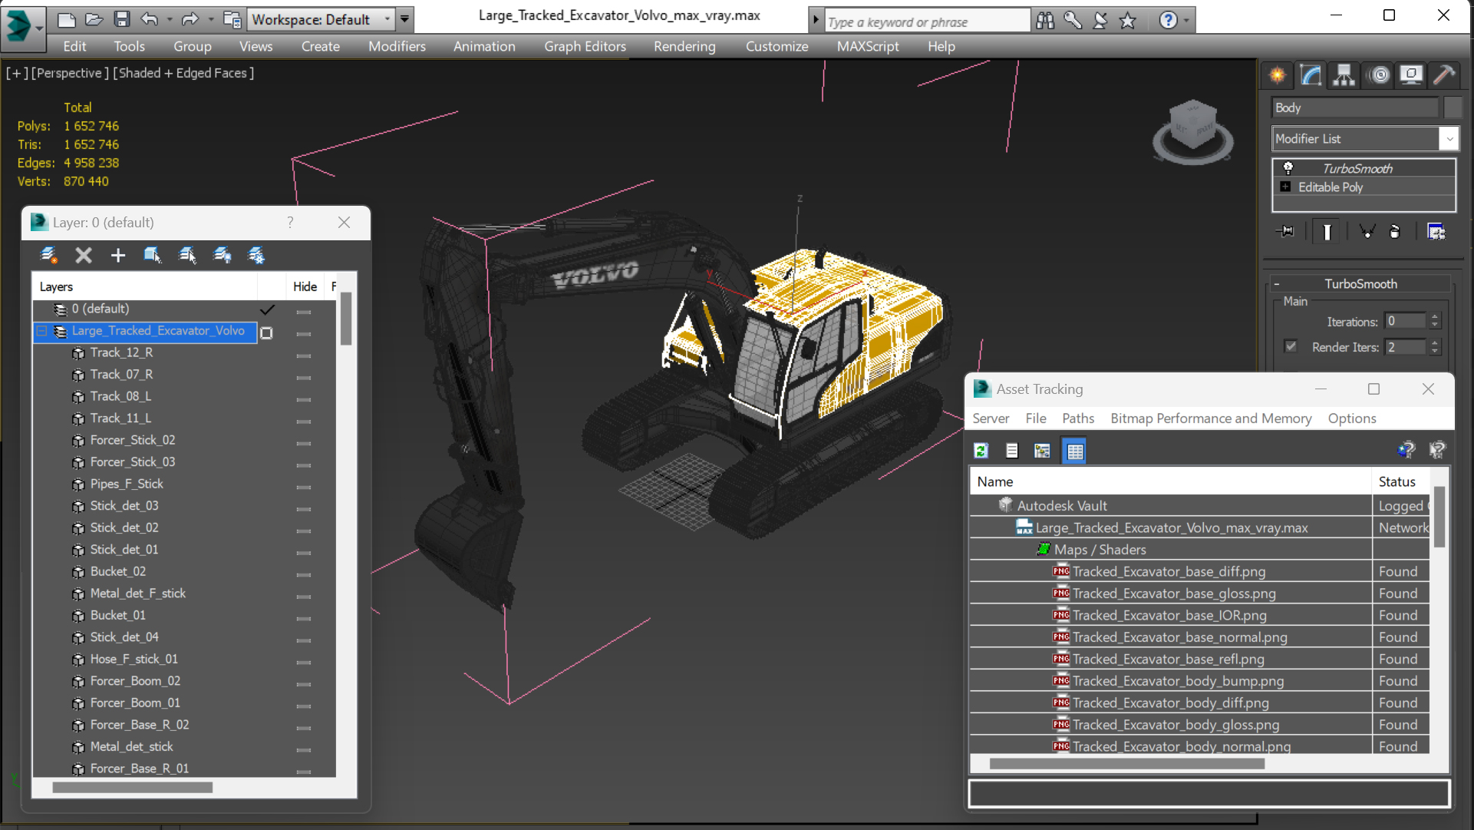Open quick access toolbar customize arrow
1474x830 pixels.
[x=404, y=19]
